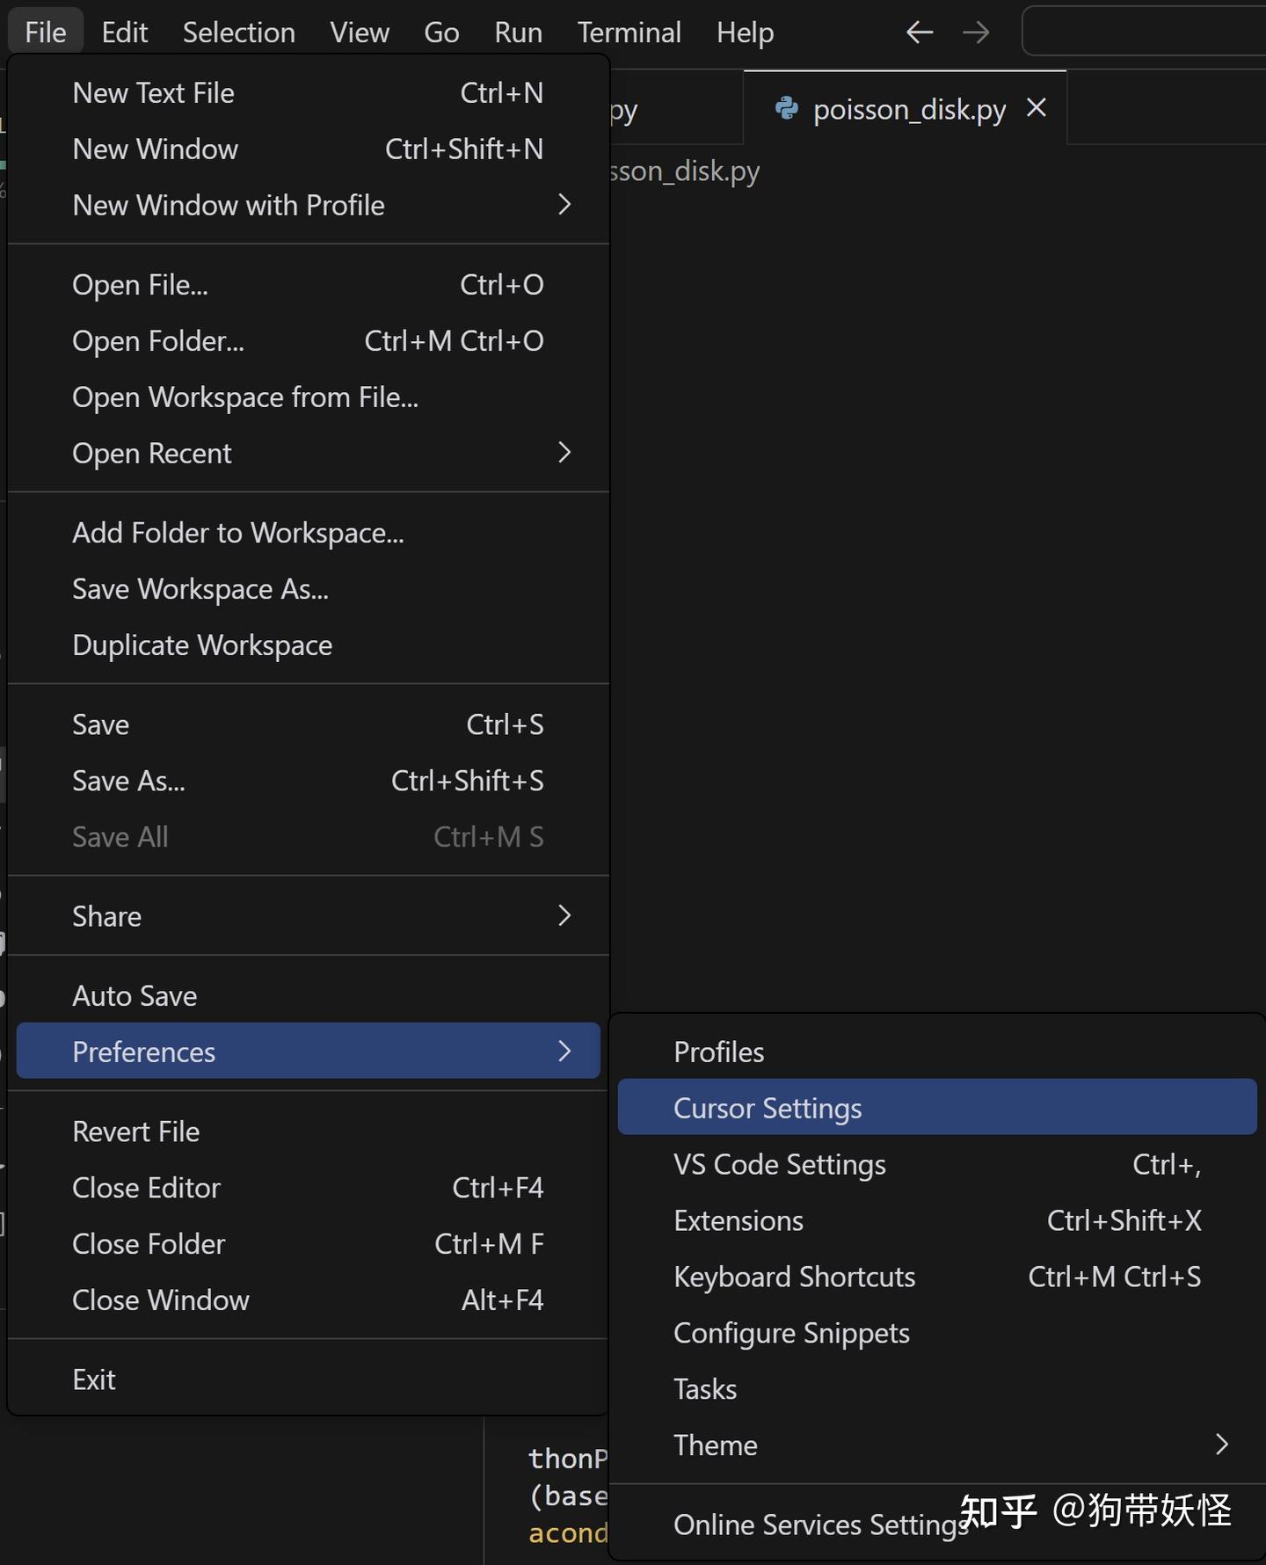This screenshot has width=1266, height=1565.
Task: Choose Exit from the File menu
Action: coord(94,1379)
